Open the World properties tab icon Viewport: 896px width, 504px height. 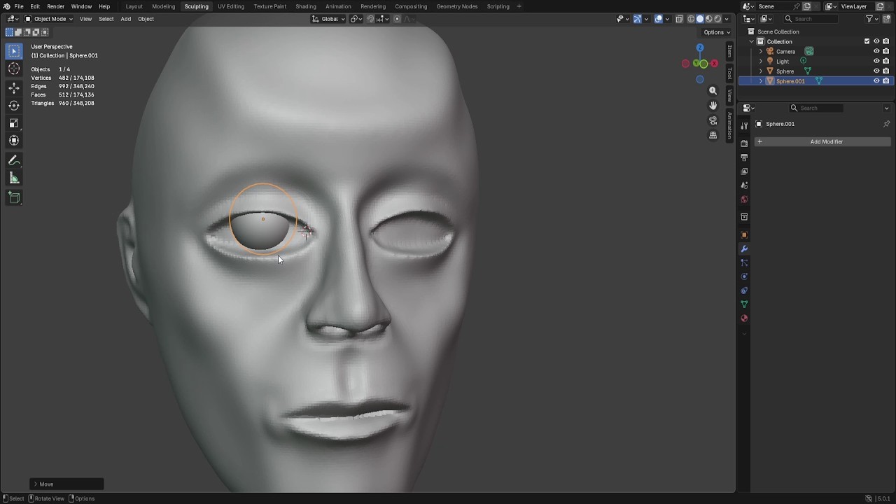pyautogui.click(x=744, y=199)
